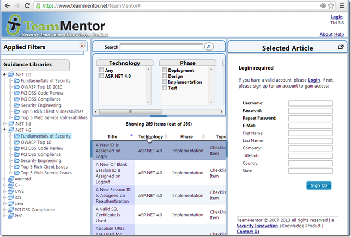Check the Any technology checkbox
This screenshot has width=351, height=237.
(101, 70)
